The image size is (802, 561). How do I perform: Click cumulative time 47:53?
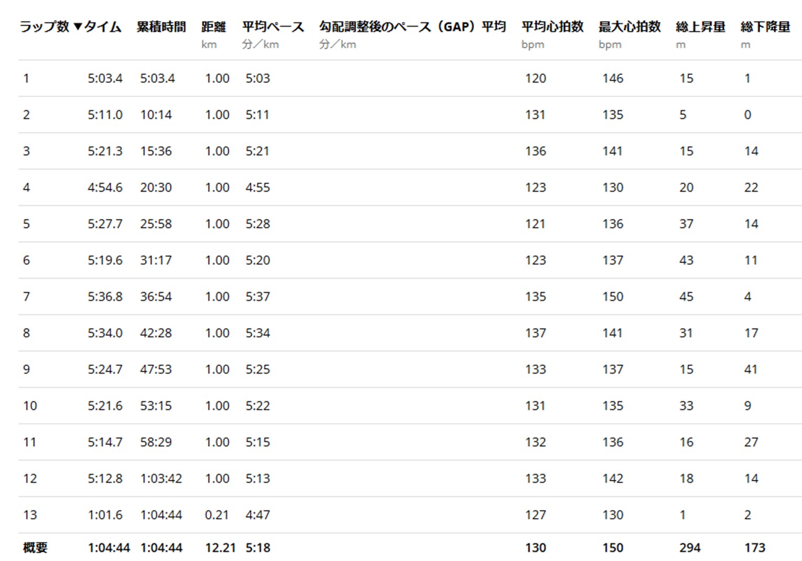click(x=156, y=370)
